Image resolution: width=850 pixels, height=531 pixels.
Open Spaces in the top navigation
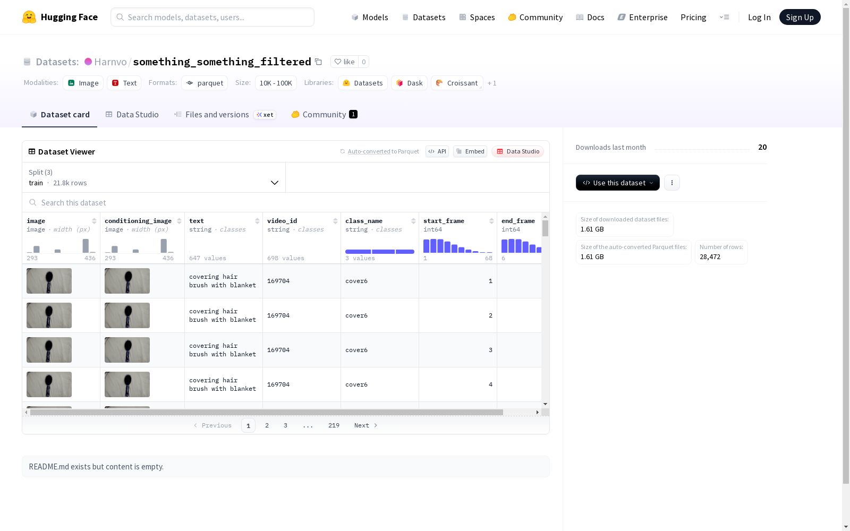pyautogui.click(x=477, y=17)
